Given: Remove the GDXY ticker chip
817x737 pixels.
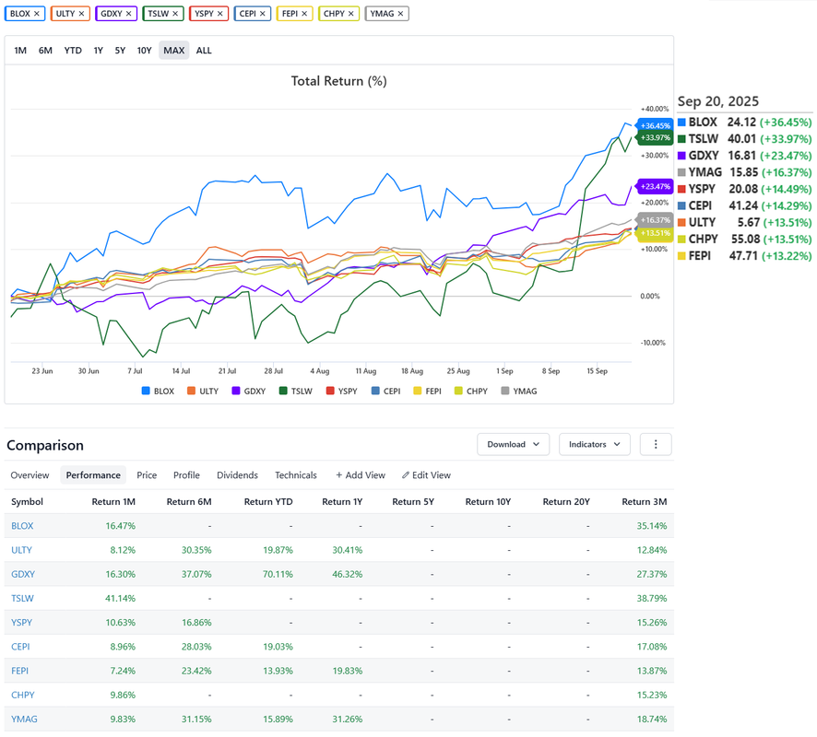Looking at the screenshot, I should 128,14.
